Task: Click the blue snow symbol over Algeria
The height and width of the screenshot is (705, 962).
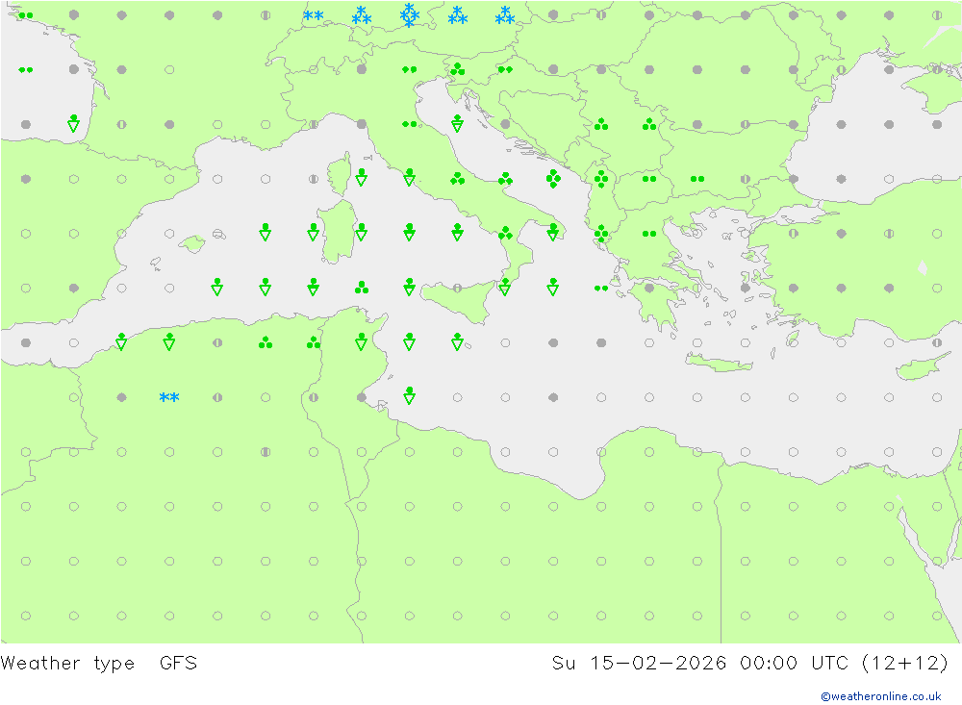Action: pyautogui.click(x=169, y=397)
